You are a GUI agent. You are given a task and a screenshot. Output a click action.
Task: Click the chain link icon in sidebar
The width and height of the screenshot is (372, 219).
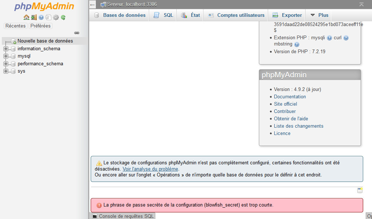point(77,33)
